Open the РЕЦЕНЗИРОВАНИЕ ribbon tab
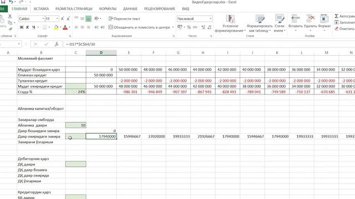 160,9
